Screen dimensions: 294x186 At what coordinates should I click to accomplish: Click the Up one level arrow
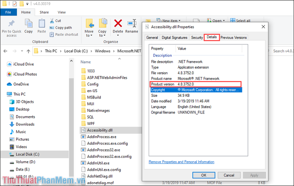28,51
